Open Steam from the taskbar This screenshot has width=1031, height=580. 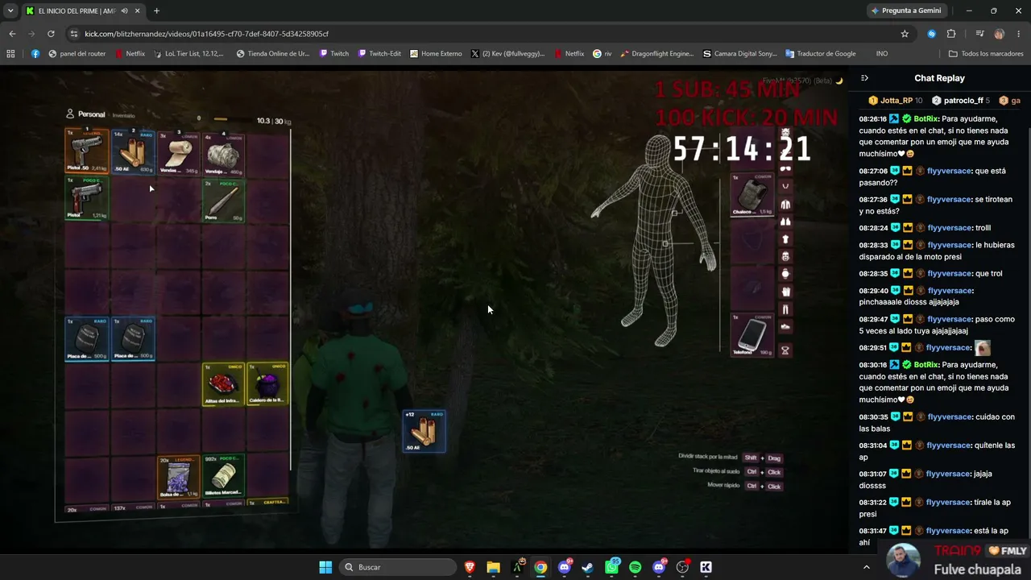tap(587, 567)
